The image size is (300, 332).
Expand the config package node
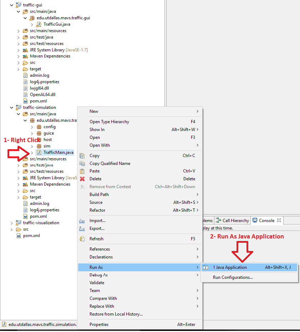click(x=32, y=127)
